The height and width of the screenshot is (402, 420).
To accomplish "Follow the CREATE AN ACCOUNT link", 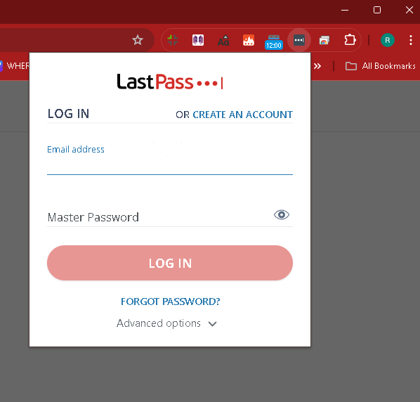I will (x=243, y=115).
